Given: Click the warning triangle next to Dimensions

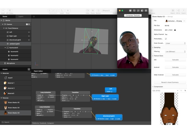Looking at the screenshot, I should coord(175,30).
